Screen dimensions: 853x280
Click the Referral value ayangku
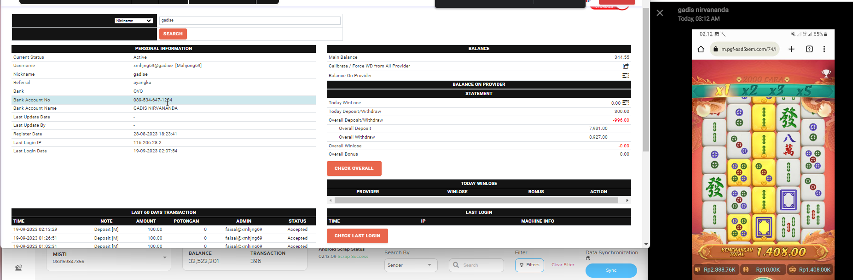142,83
